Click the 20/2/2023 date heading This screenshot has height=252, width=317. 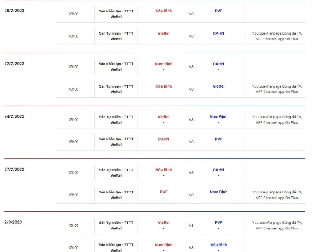[14, 11]
